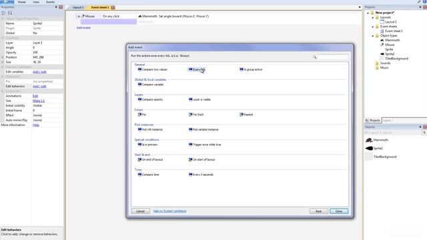Click the Add event link
The height and width of the screenshot is (240, 427).
(x=83, y=28)
